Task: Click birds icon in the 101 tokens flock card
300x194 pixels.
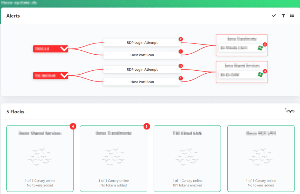Action: pyautogui.click(x=187, y=157)
